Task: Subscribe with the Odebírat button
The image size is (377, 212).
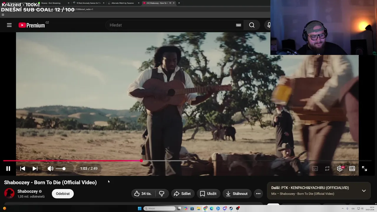Action: pyautogui.click(x=63, y=193)
